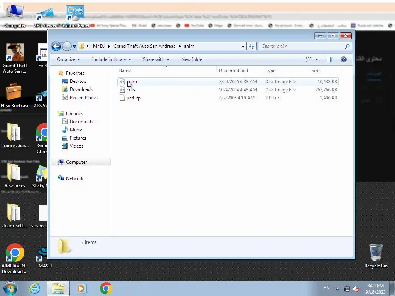Open recent locations dropdown beside navigation arrows

(74, 47)
